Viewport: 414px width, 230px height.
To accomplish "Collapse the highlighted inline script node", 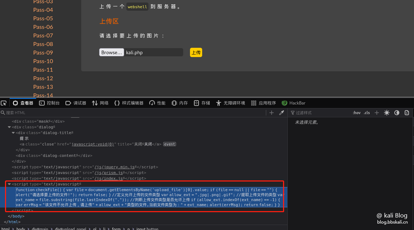I will click(x=9, y=184).
